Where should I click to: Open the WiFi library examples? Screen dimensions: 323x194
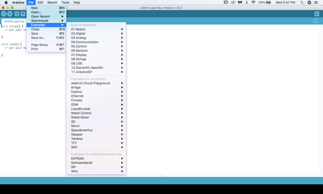pos(96,147)
